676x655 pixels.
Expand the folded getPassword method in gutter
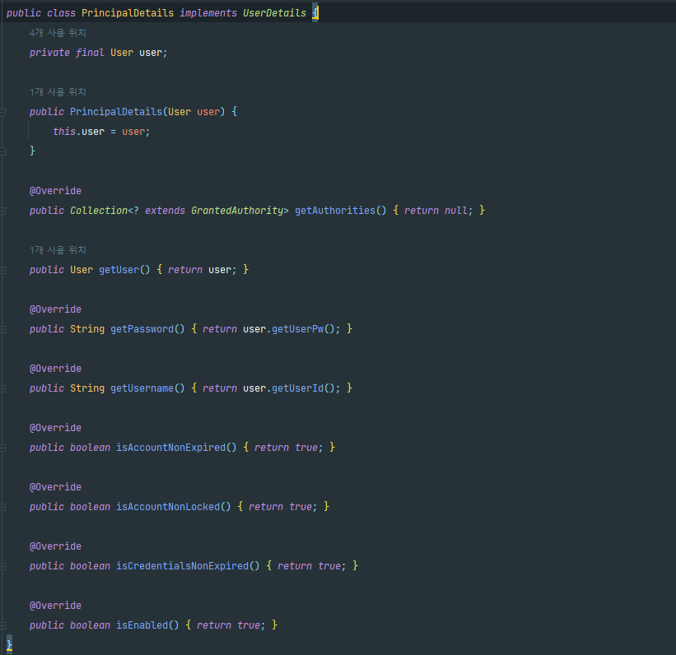(x=2, y=329)
